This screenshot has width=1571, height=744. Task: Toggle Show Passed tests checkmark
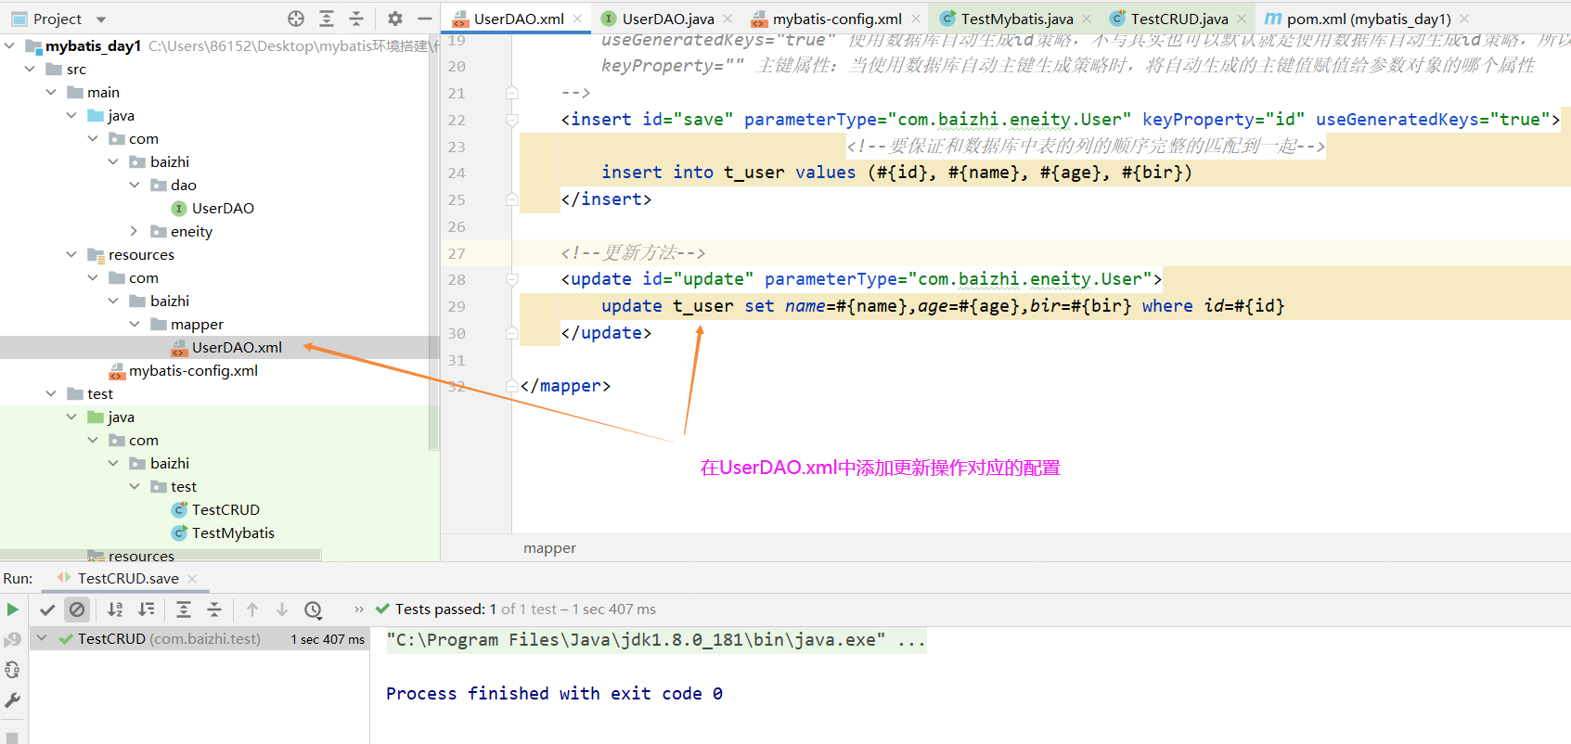coord(47,609)
